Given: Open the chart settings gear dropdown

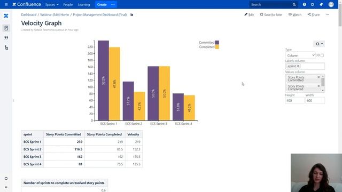Looking at the screenshot, I should click(319, 44).
